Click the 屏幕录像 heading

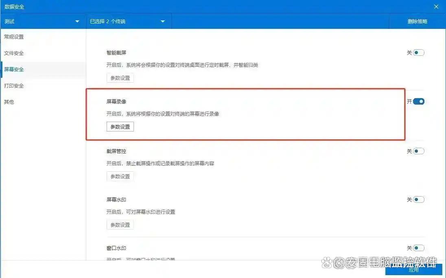click(x=116, y=102)
